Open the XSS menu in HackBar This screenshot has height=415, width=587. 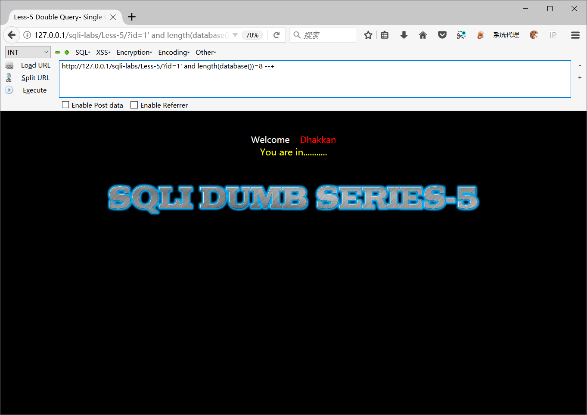(103, 52)
